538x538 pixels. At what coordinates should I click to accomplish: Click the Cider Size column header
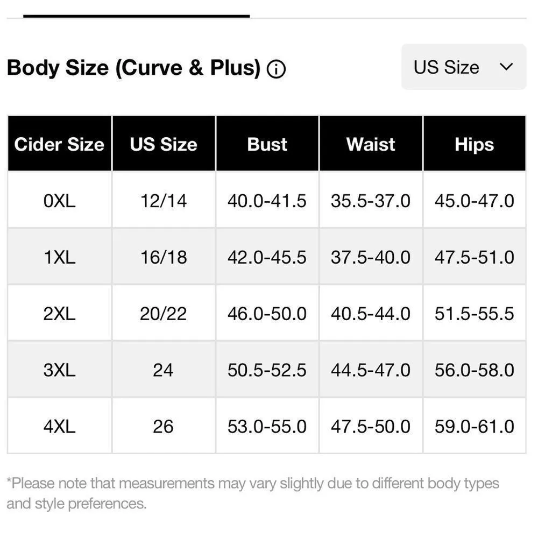click(59, 144)
